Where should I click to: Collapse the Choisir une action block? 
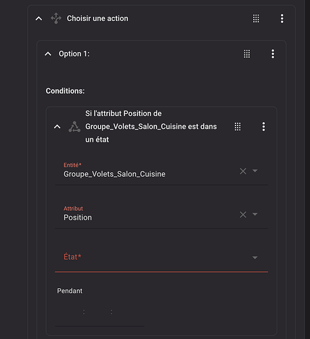39,18
